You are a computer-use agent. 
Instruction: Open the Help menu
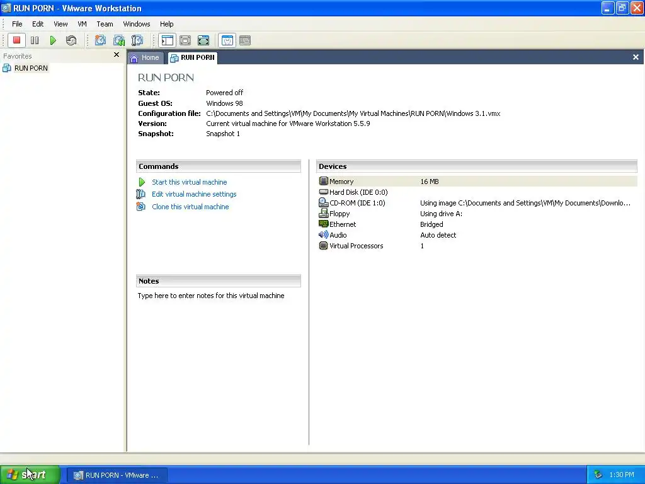[166, 24]
